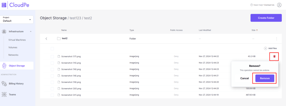Open Billing History in the sidebar

tap(16, 84)
